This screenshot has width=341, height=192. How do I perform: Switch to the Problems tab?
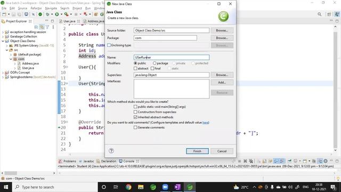(x=68, y=161)
